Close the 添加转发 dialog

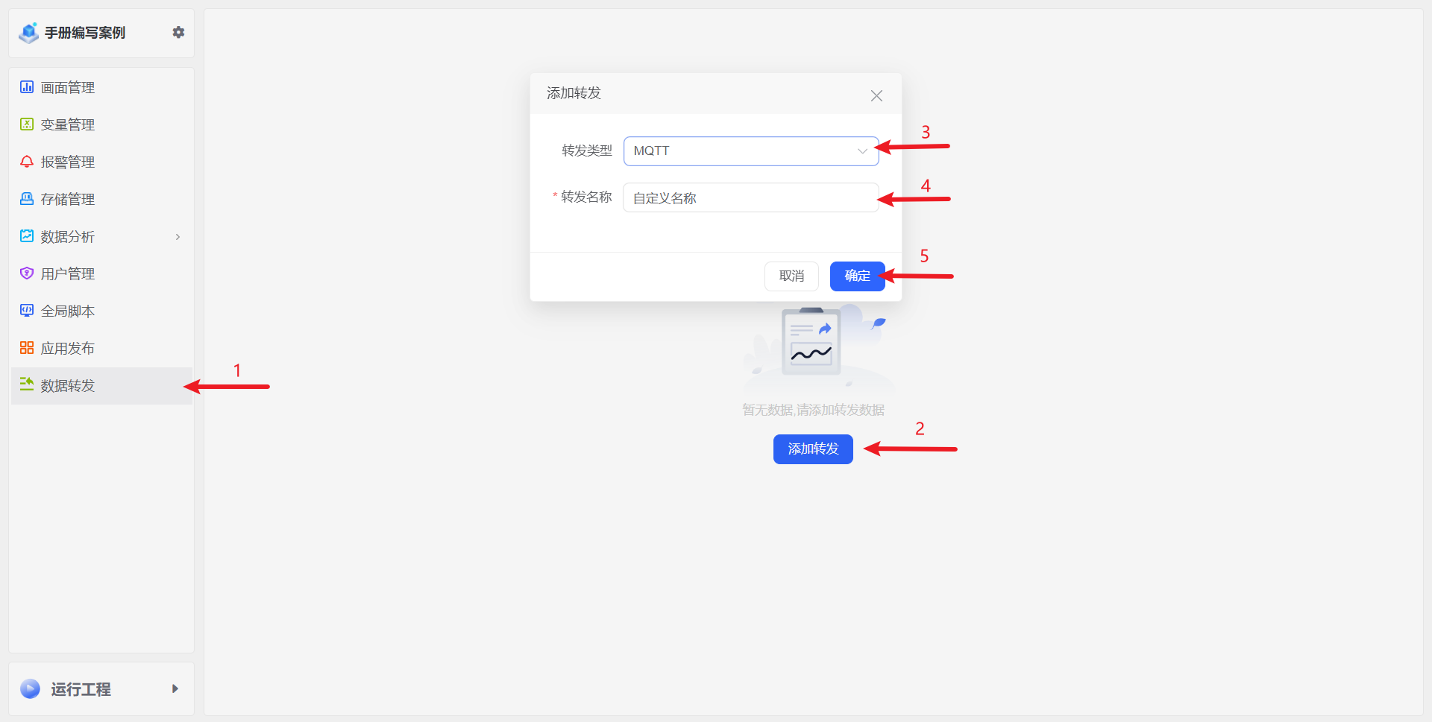tap(876, 95)
